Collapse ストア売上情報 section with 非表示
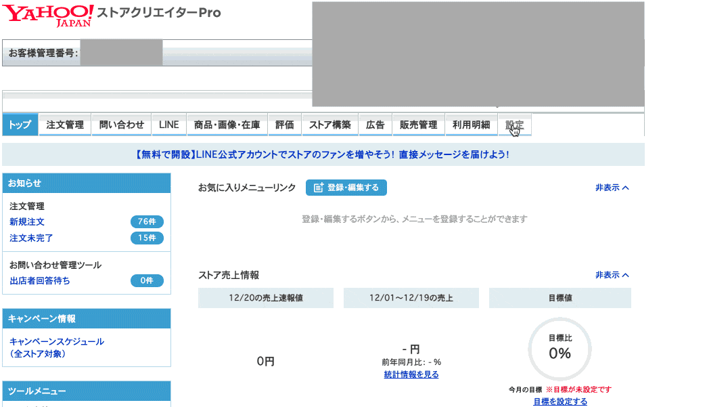 coord(610,275)
